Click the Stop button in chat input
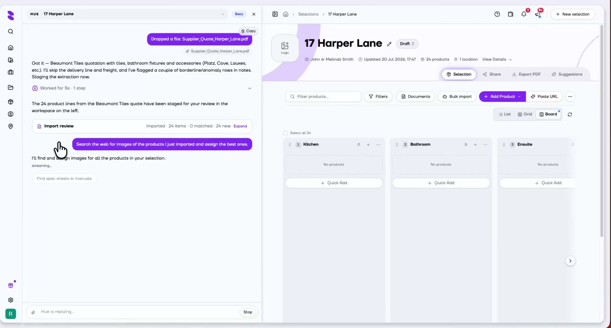The height and width of the screenshot is (328, 611). coord(248,312)
